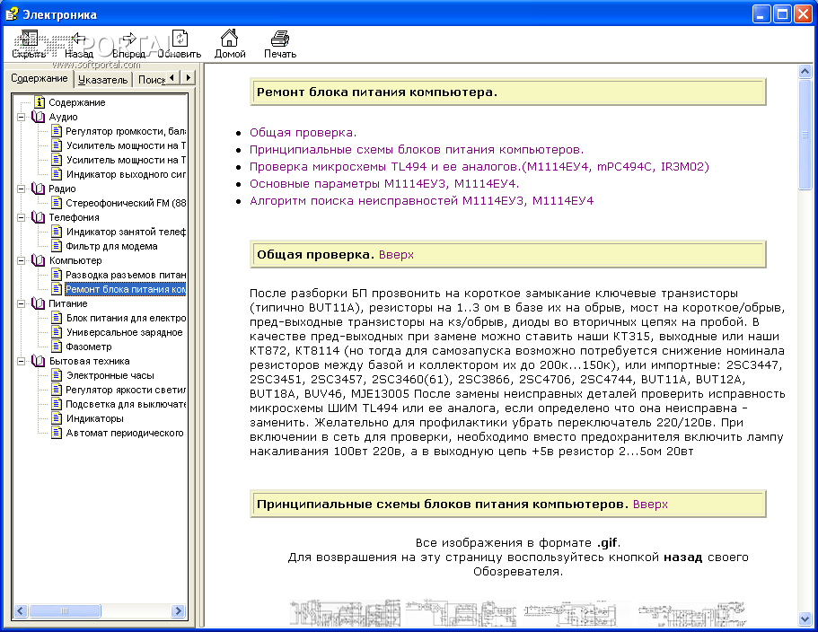Image resolution: width=818 pixels, height=632 pixels.
Task: Select Стереофонический FM tree item
Action: [x=125, y=203]
